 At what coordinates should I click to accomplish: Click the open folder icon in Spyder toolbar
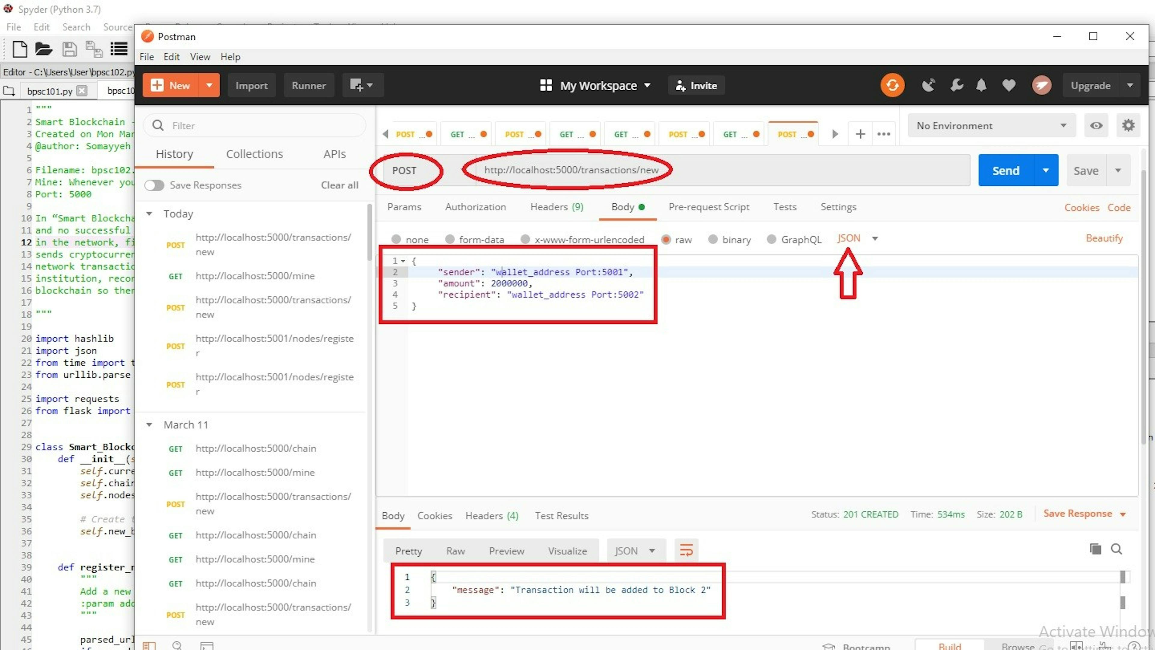pyautogui.click(x=44, y=49)
